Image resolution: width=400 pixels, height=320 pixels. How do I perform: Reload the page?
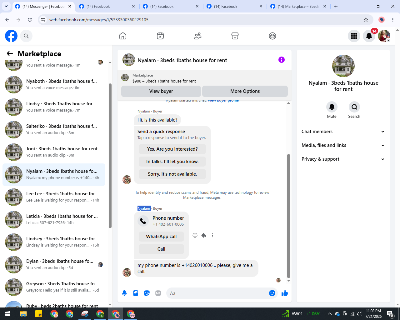point(30,20)
